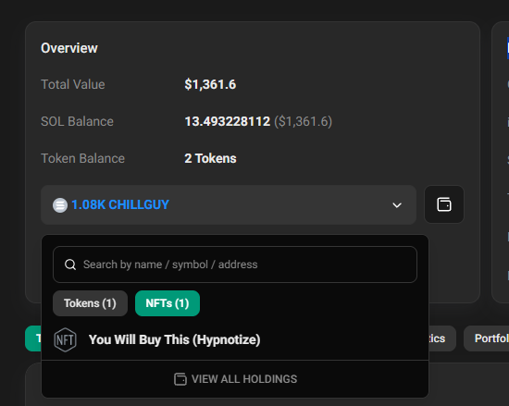Viewport: 509px width, 406px height.
Task: Click the ($1,361.6) SOL dollar value
Action: pyautogui.click(x=304, y=121)
